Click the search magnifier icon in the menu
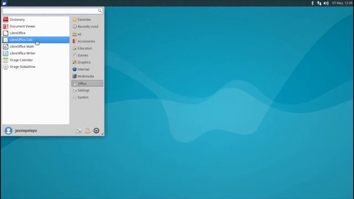This screenshot has height=199, width=354. tap(100, 11)
